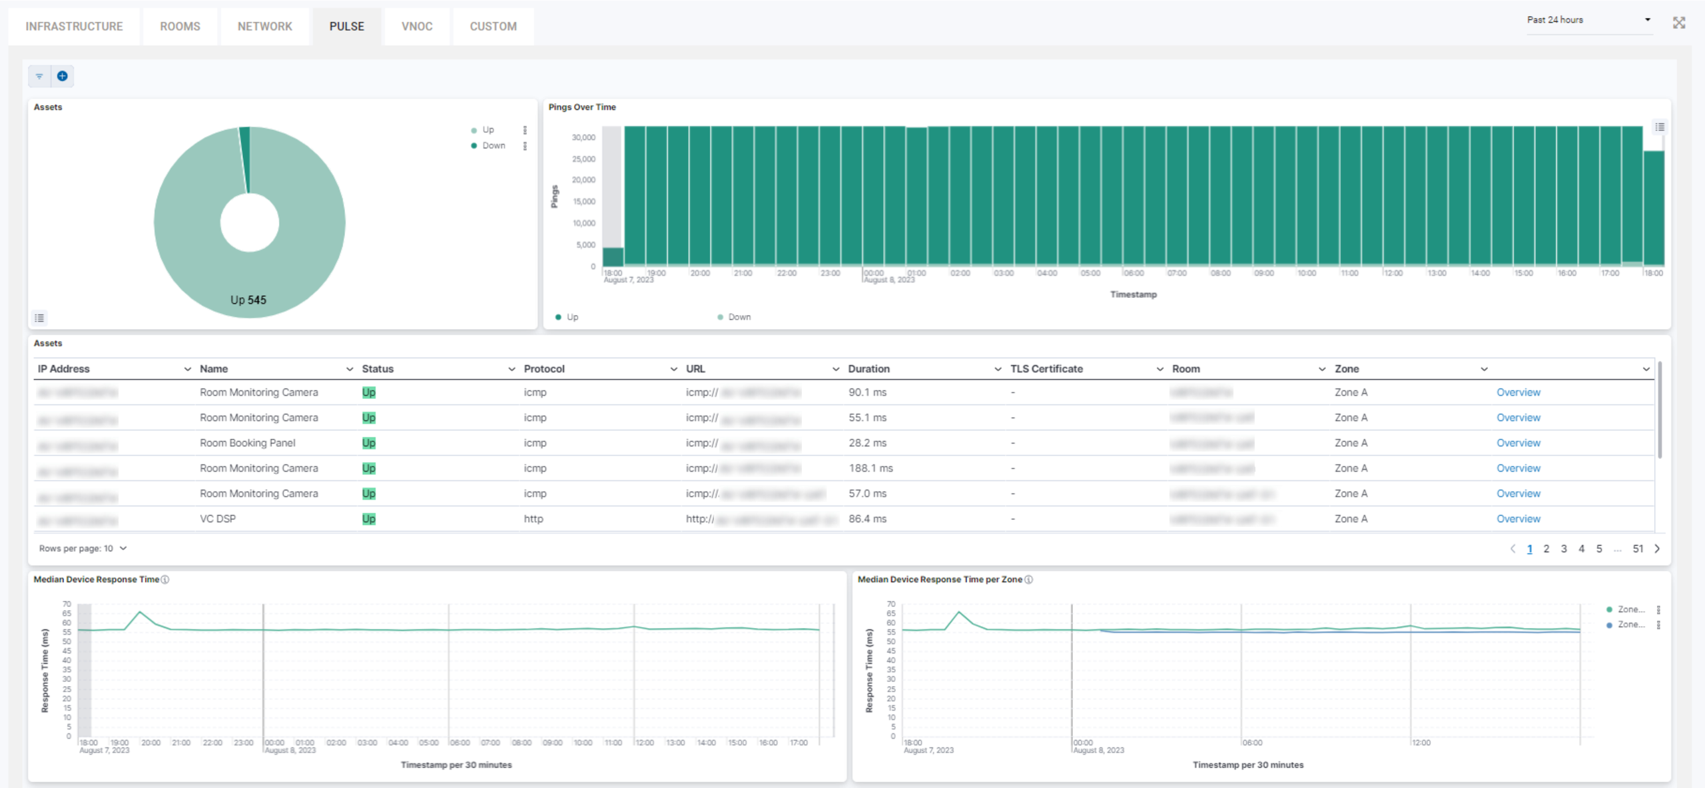Image resolution: width=1705 pixels, height=788 pixels.
Task: Toggle Up legend entry in Assets pie
Action: [483, 130]
